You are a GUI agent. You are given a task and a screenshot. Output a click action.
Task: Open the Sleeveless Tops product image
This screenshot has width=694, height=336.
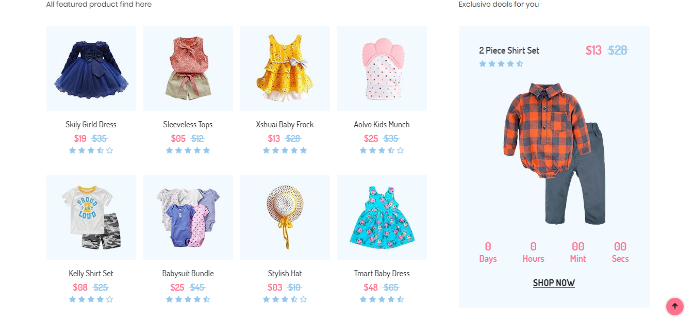tap(188, 69)
